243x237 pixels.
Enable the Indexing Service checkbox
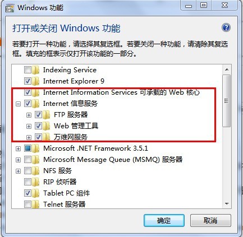pos(27,70)
